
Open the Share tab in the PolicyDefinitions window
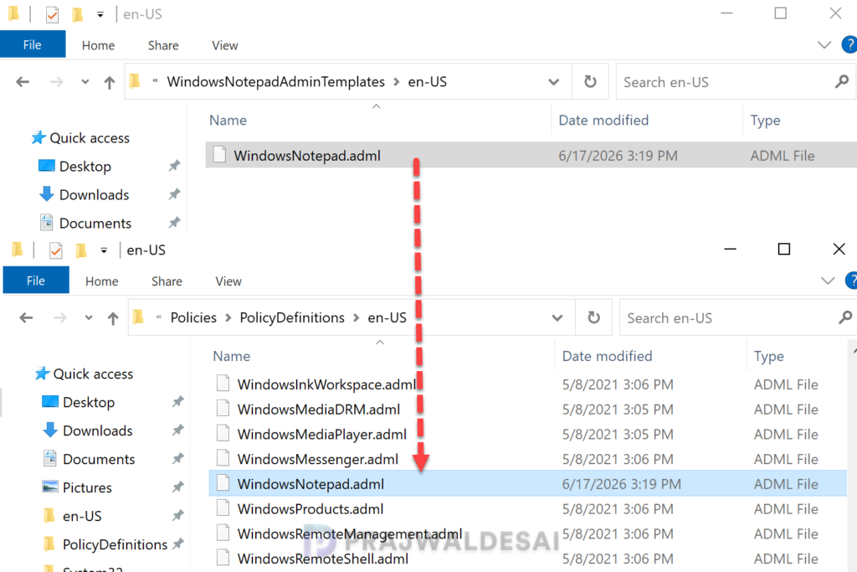[x=167, y=281]
